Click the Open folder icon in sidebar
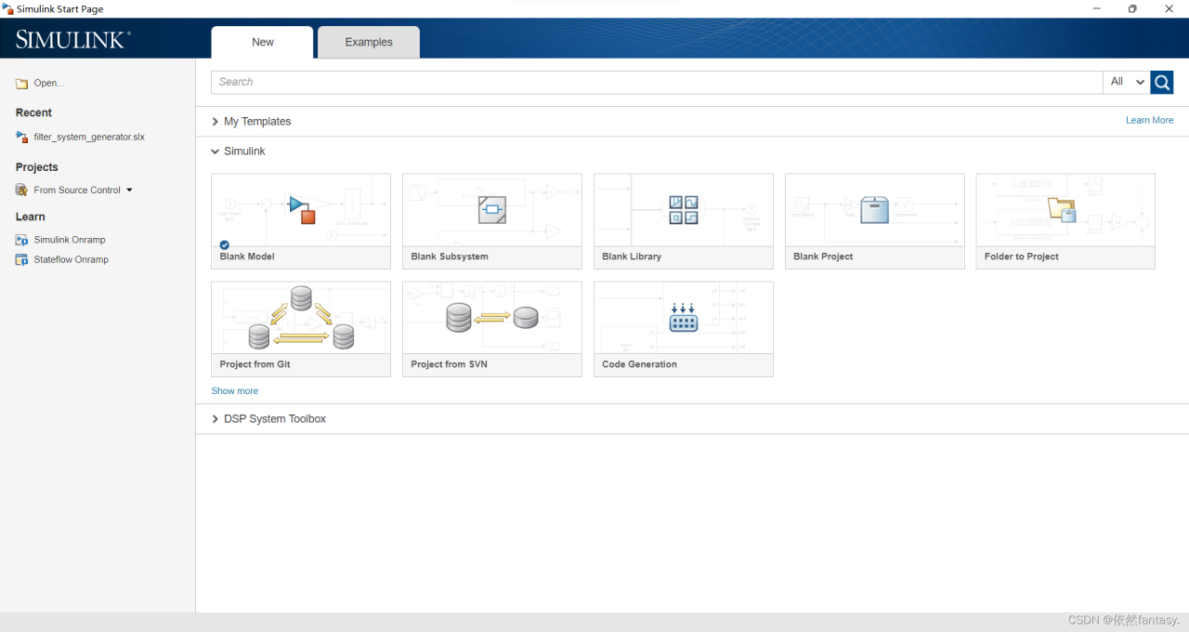The image size is (1189, 632). coord(21,84)
